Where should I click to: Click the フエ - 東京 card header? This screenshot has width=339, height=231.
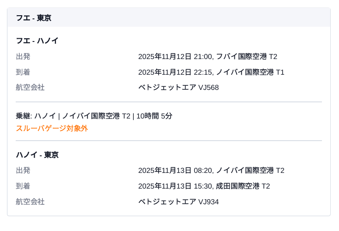[33, 18]
